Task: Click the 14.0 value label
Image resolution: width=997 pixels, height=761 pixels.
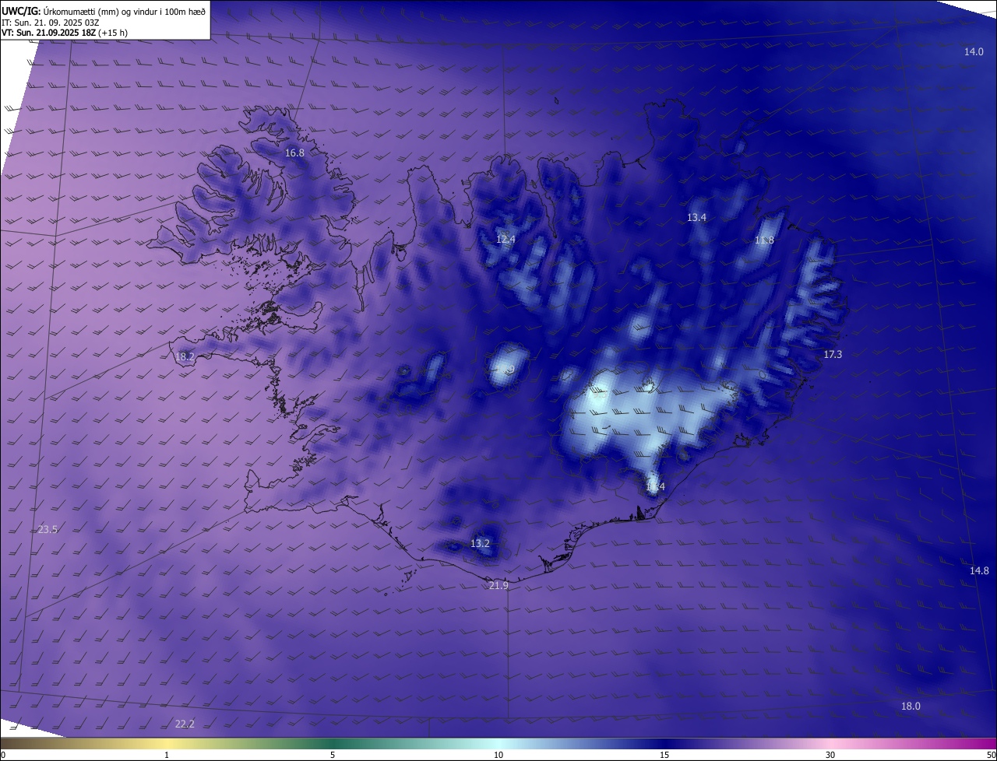Action: point(974,51)
